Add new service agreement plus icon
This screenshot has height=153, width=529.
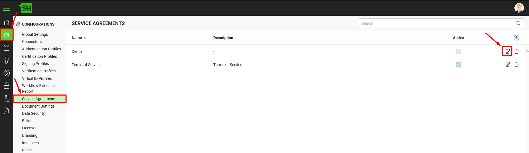(517, 38)
